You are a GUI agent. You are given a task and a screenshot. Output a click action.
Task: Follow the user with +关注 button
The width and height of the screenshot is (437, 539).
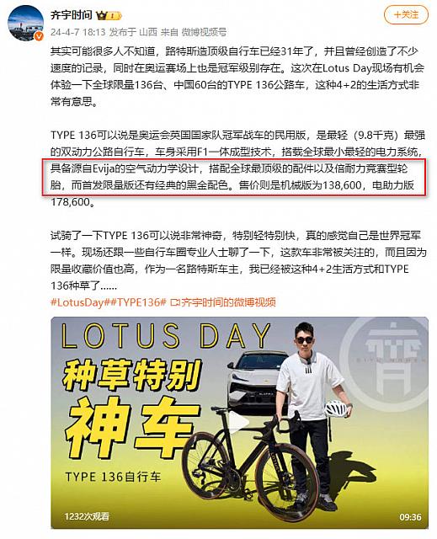[406, 15]
